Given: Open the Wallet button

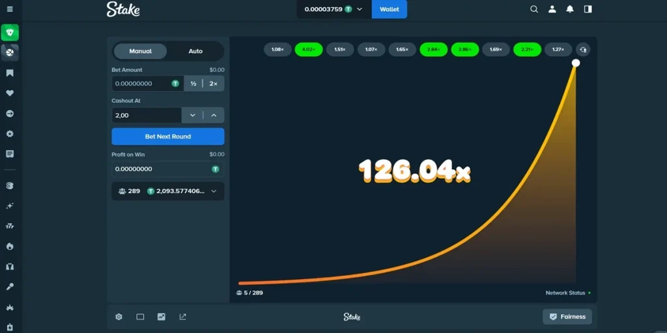Looking at the screenshot, I should click(x=390, y=9).
